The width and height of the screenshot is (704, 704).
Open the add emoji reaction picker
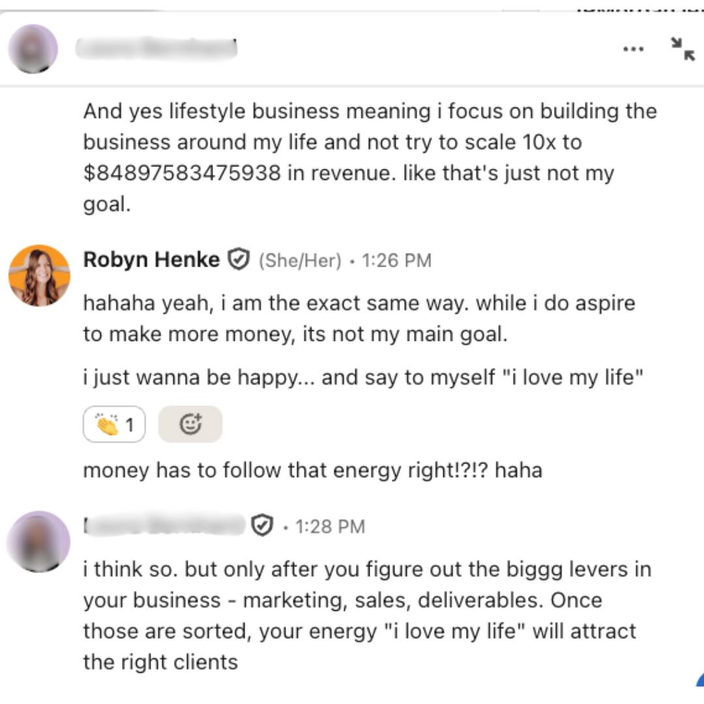[190, 425]
